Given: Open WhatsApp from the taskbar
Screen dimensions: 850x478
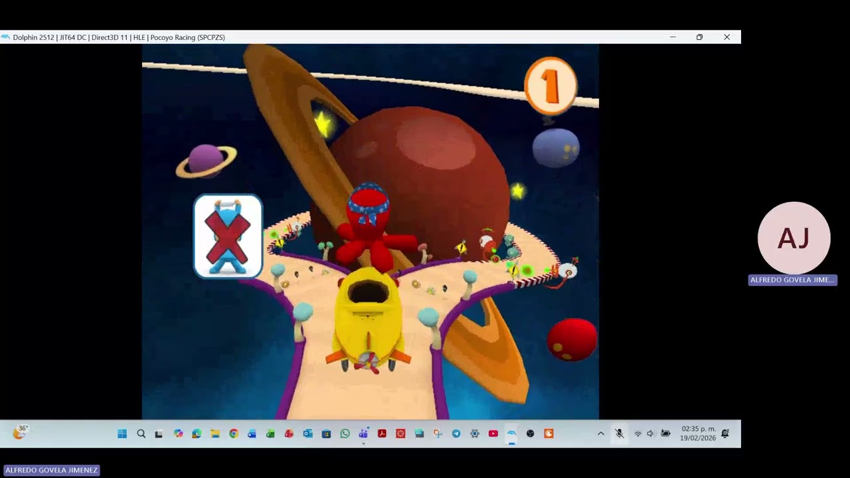Looking at the screenshot, I should coord(345,434).
